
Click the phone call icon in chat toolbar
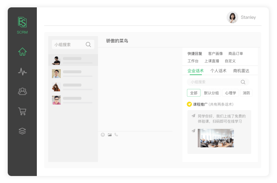click(x=116, y=135)
